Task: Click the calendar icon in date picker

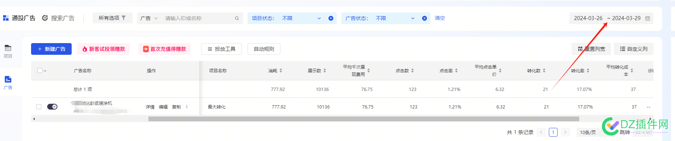Action: pos(648,18)
